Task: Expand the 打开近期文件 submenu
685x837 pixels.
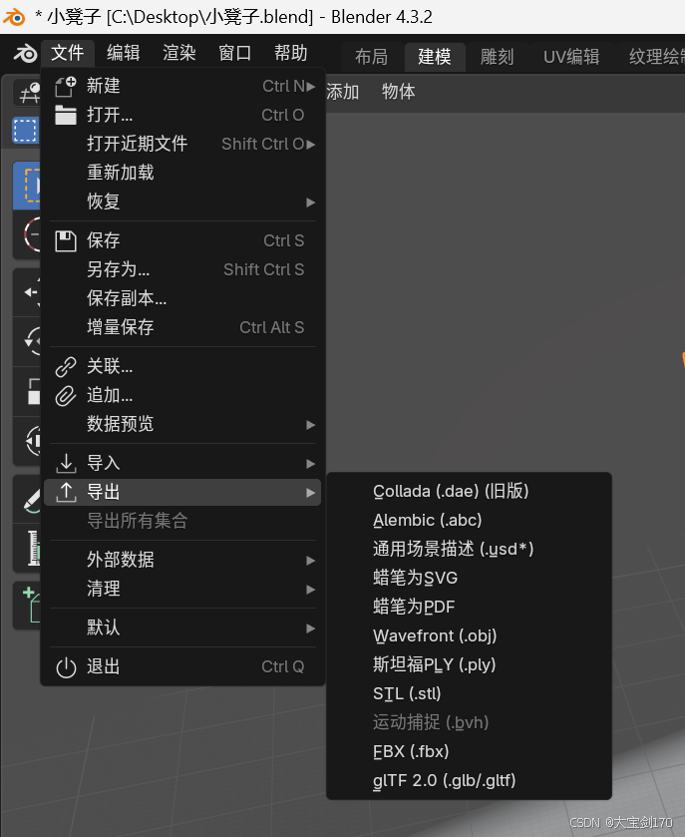Action: (x=182, y=144)
